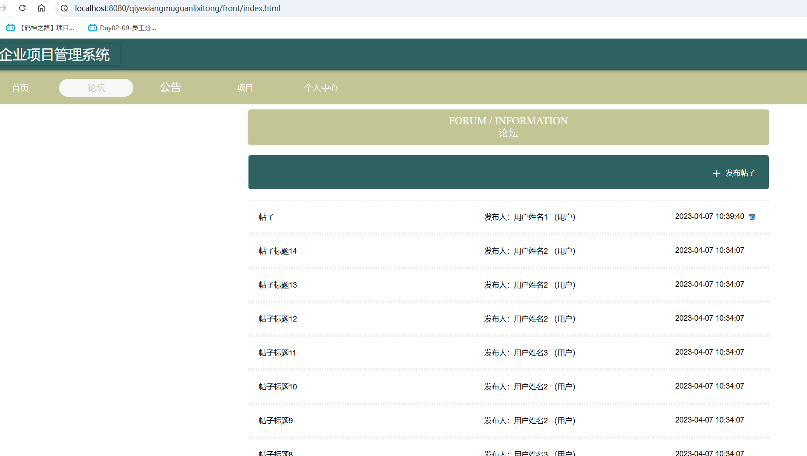The width and height of the screenshot is (807, 456).
Task: Click the browser forward arrow
Action: (x=3, y=8)
